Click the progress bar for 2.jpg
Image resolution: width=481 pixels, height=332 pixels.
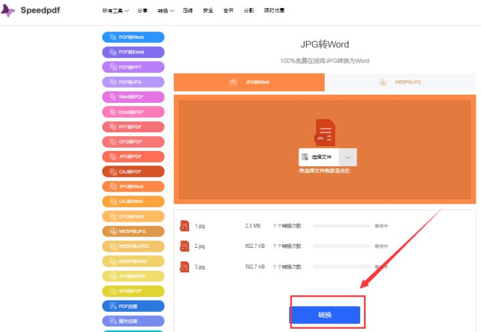pyautogui.click(x=342, y=246)
